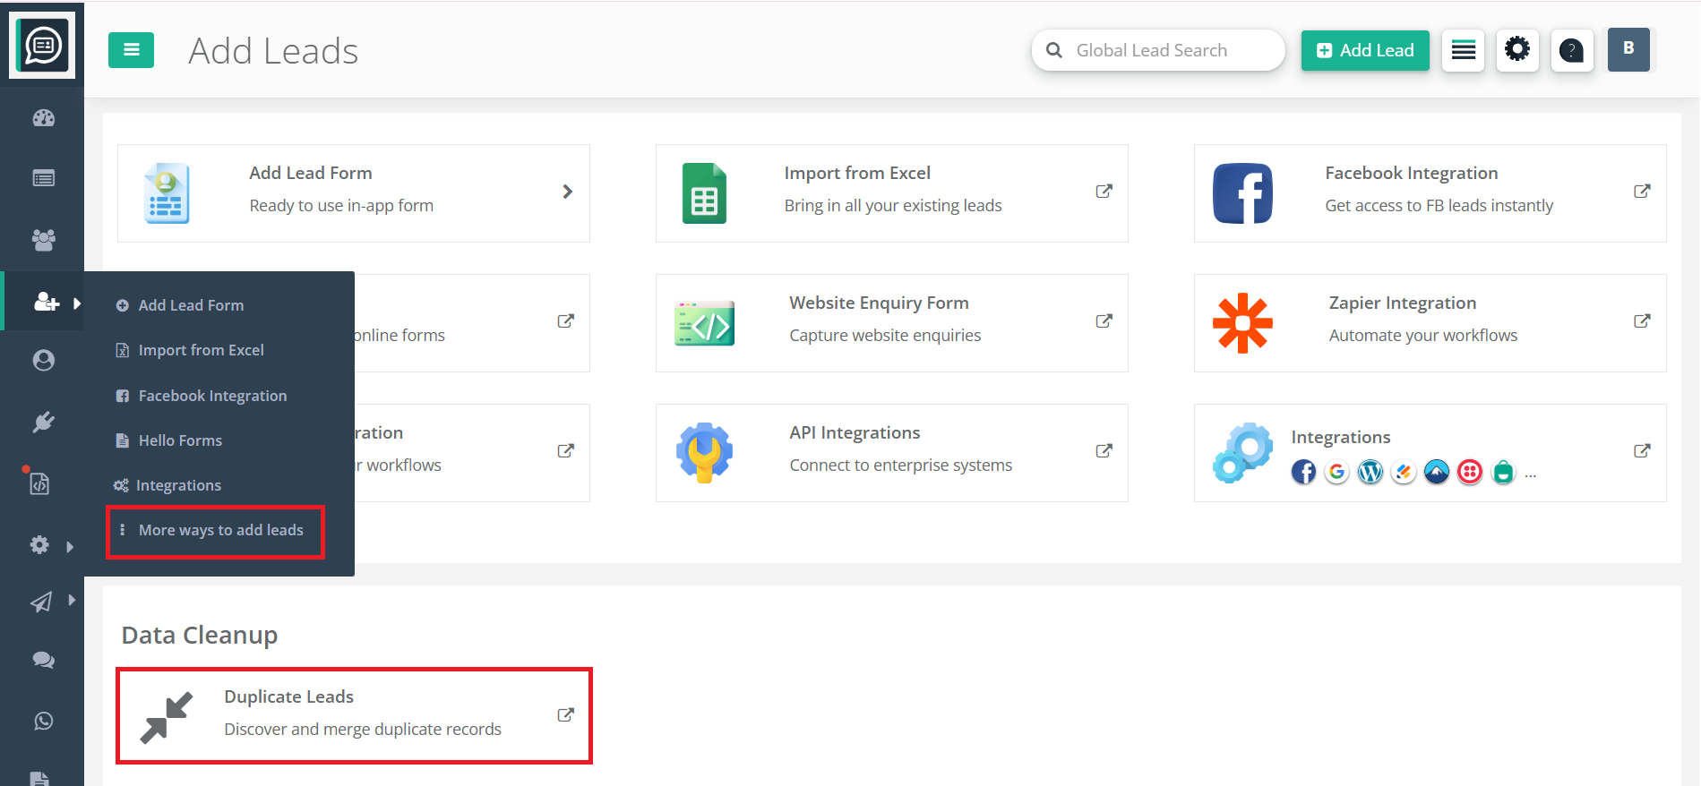Open the Facebook Integration card title
This screenshot has height=786, width=1701.
pyautogui.click(x=1411, y=173)
